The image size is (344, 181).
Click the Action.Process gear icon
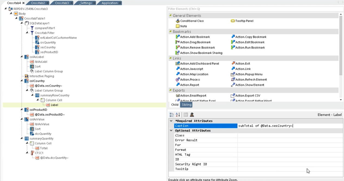click(x=178, y=79)
